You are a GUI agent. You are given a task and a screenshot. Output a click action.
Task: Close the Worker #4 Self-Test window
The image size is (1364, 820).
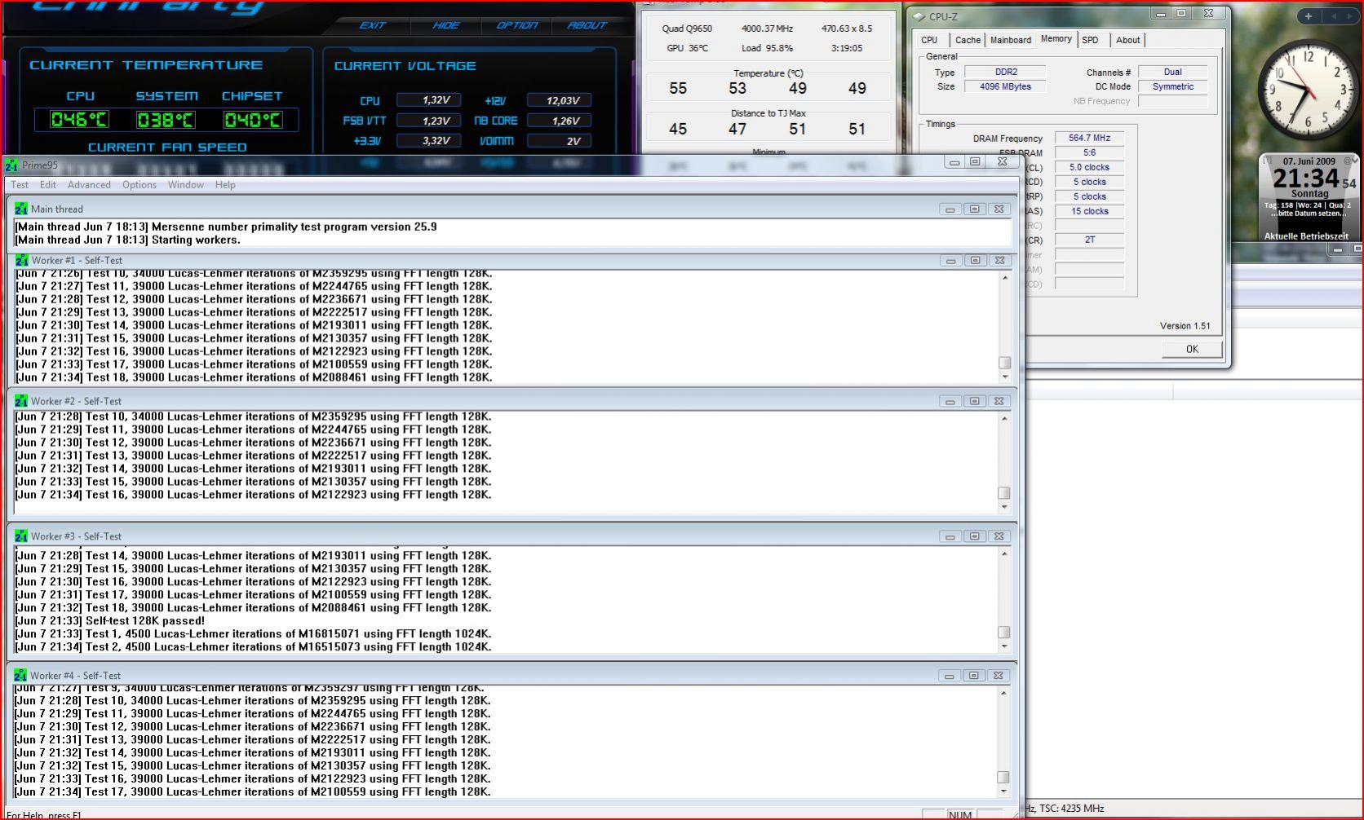pos(999,676)
